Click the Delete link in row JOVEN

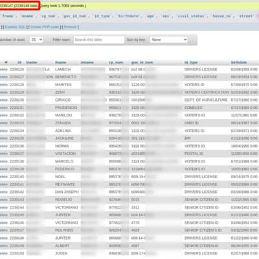(x=4, y=253)
